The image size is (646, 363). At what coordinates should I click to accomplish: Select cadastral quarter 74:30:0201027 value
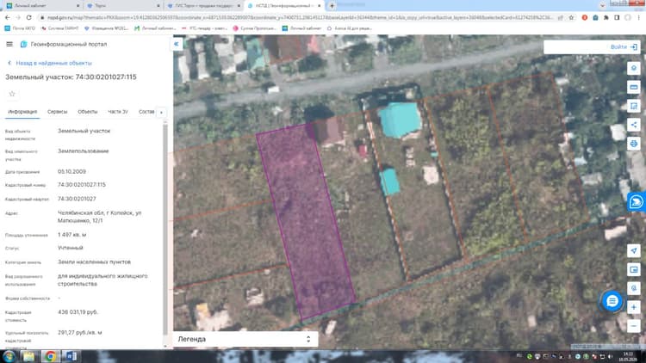coord(77,199)
